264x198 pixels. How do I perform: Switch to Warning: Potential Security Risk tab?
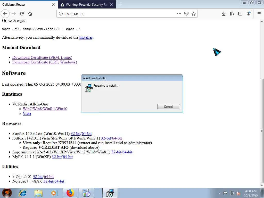87,5
